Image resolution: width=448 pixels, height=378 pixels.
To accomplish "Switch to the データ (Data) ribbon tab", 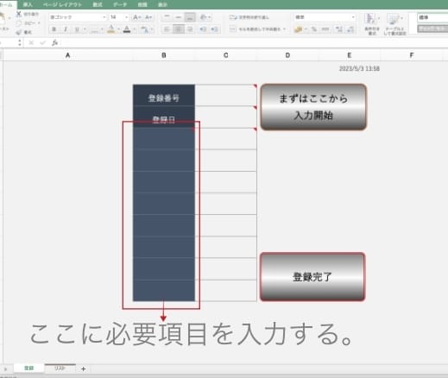I will point(120,4).
